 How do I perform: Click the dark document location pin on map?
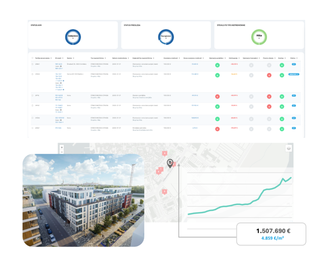click(x=170, y=163)
